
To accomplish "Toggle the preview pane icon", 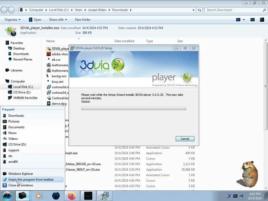I will tap(253, 20).
